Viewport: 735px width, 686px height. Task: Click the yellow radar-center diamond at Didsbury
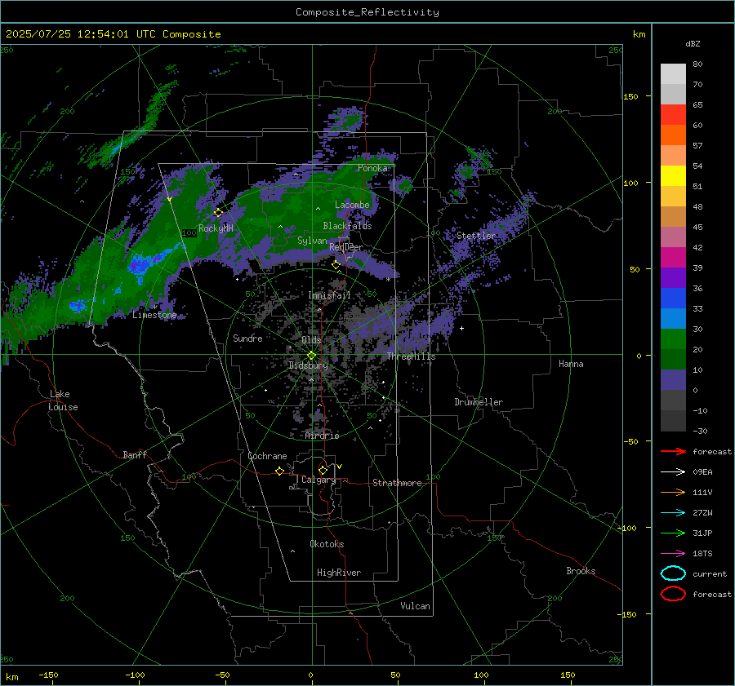(311, 356)
